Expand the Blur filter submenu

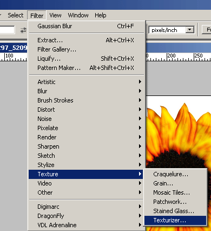click(86, 91)
